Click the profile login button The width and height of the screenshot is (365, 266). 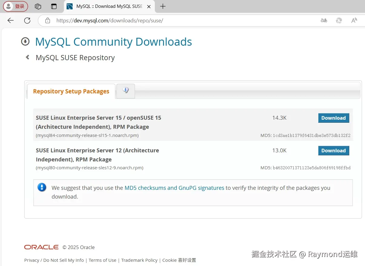click(x=15, y=6)
